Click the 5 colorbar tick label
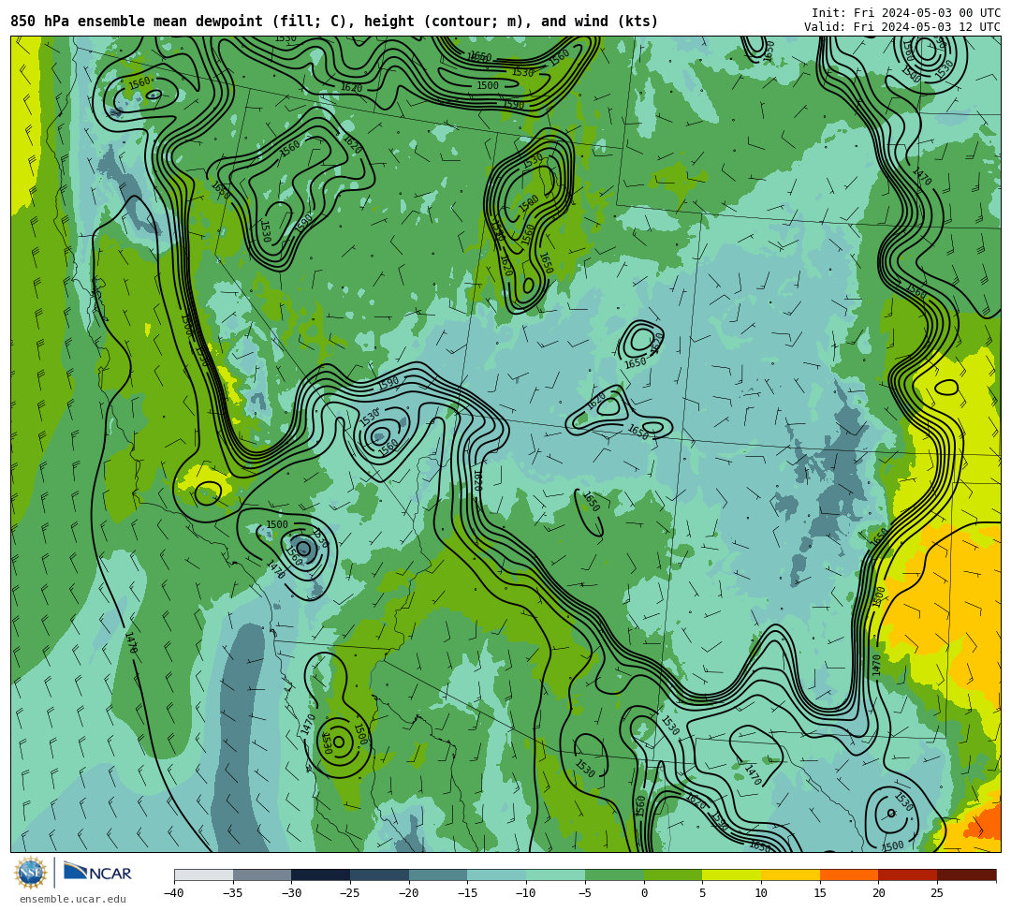The image size is (1011, 911). tap(703, 893)
